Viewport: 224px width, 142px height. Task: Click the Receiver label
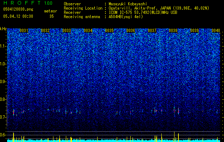tap(72, 12)
